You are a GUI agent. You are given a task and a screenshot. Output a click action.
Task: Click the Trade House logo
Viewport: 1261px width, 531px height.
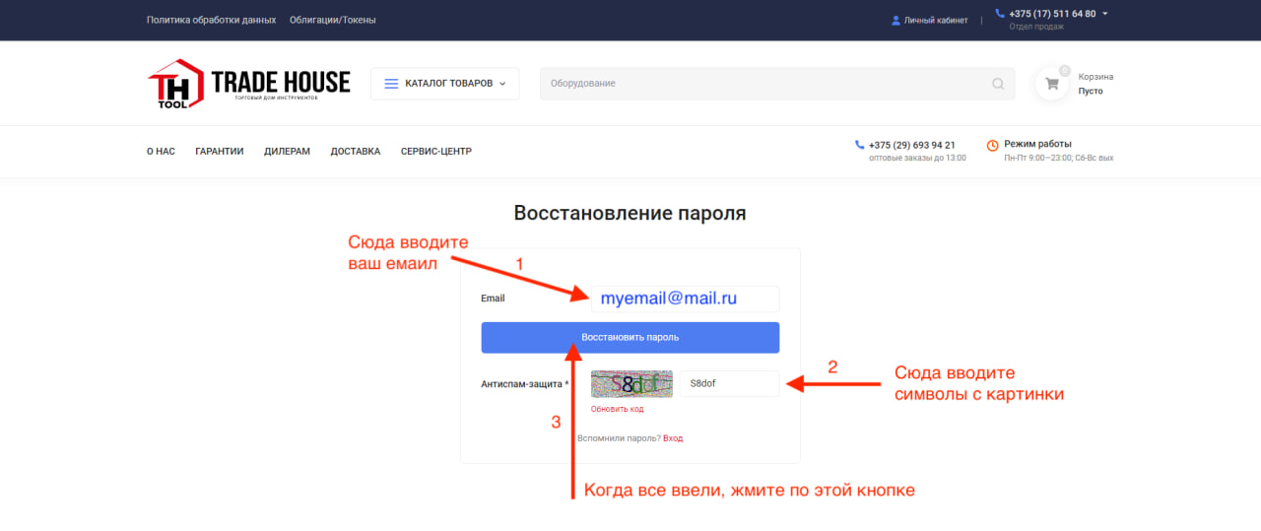coord(248,84)
